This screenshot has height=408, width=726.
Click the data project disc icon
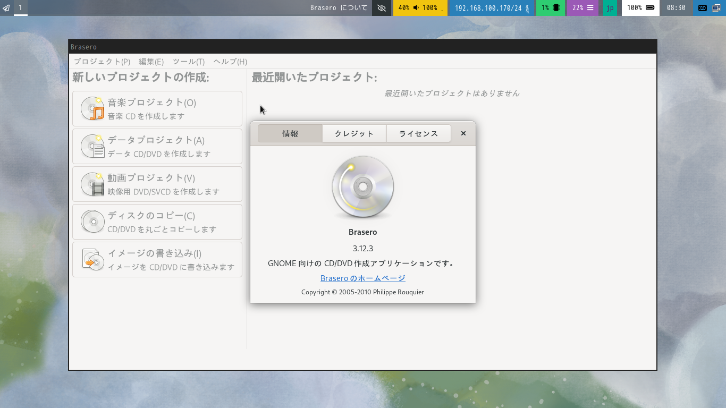92,147
